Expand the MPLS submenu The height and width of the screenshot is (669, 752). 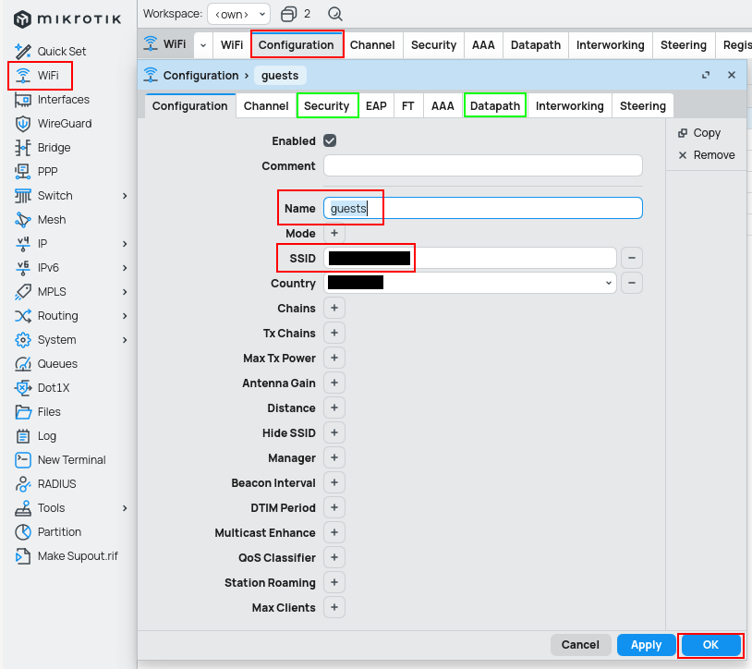tap(125, 292)
